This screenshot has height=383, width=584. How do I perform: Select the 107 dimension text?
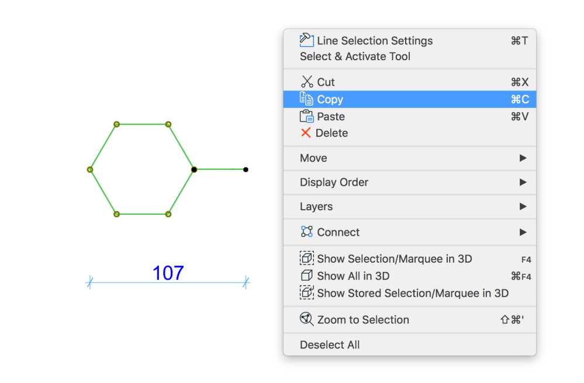[168, 273]
